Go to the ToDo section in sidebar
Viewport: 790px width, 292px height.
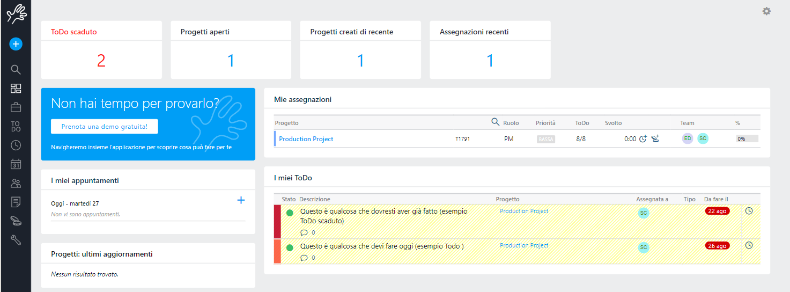click(x=16, y=127)
